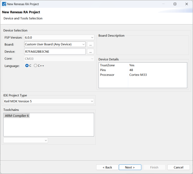The width and height of the screenshot is (193, 174).
Task: Click the TrustZone row in Device Details
Action: click(x=143, y=65)
